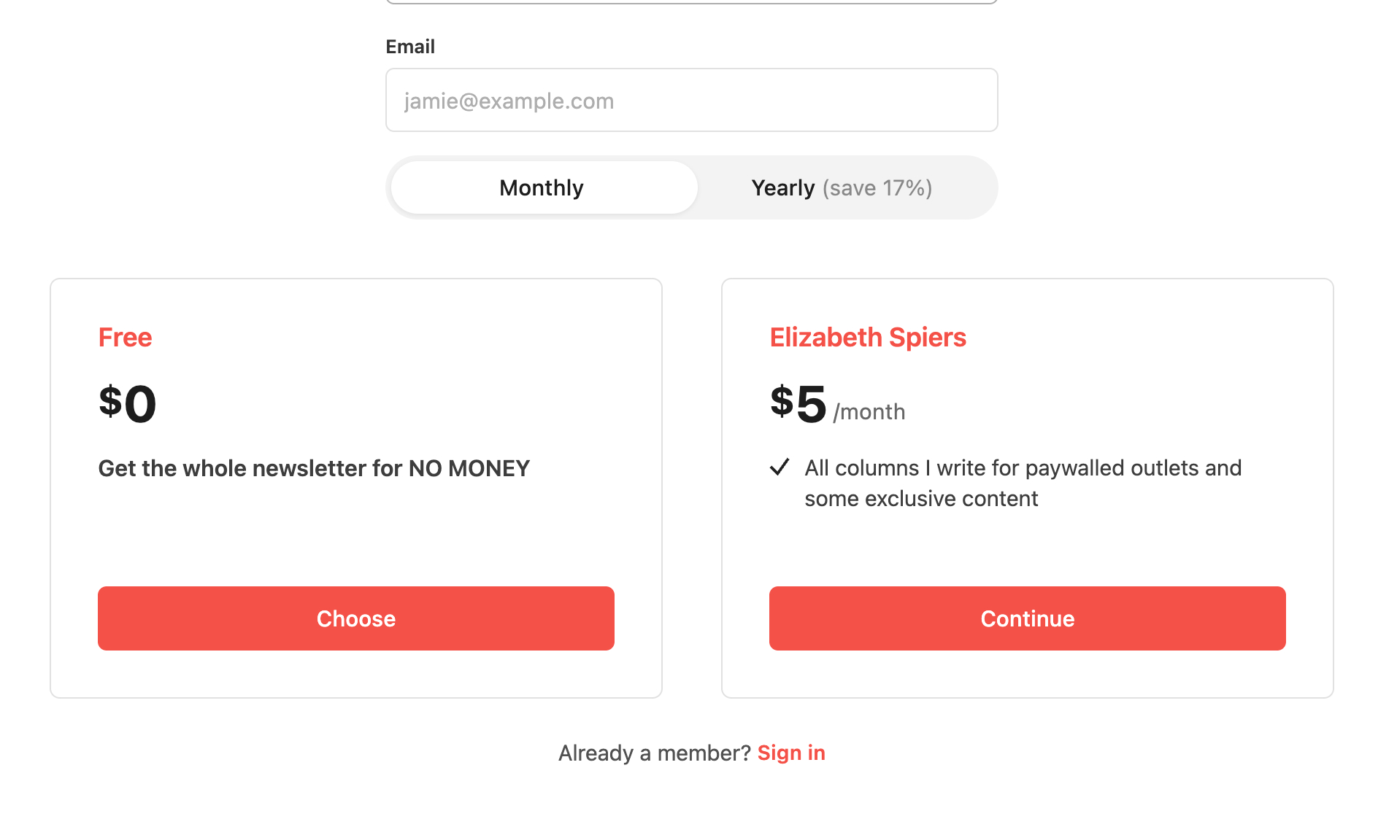The width and height of the screenshot is (1397, 827).
Task: Click the "All columns I write" benefit text
Action: pos(1023,468)
